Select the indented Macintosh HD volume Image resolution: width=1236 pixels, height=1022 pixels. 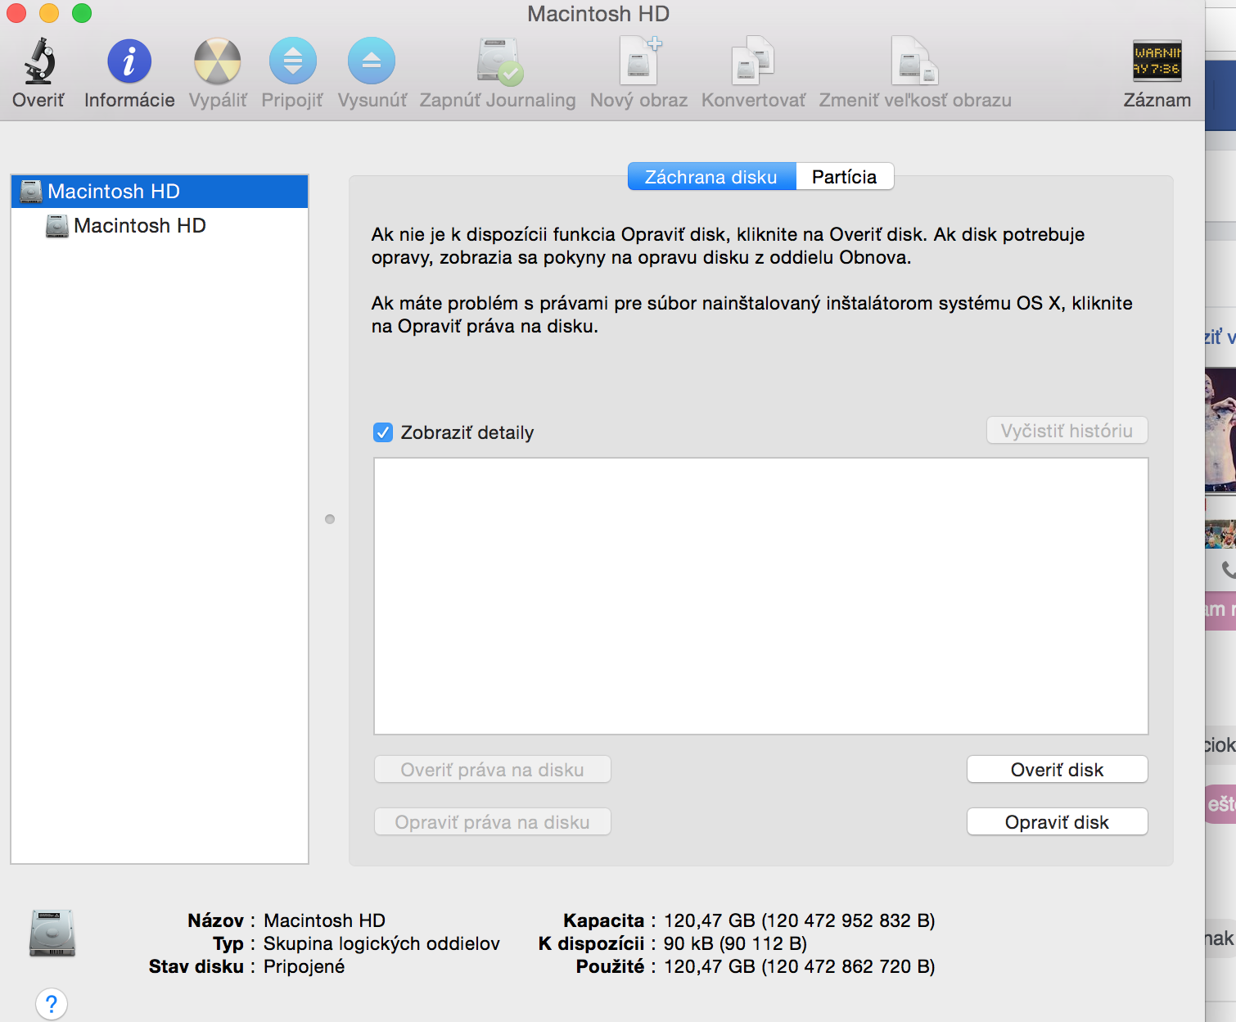click(160, 226)
